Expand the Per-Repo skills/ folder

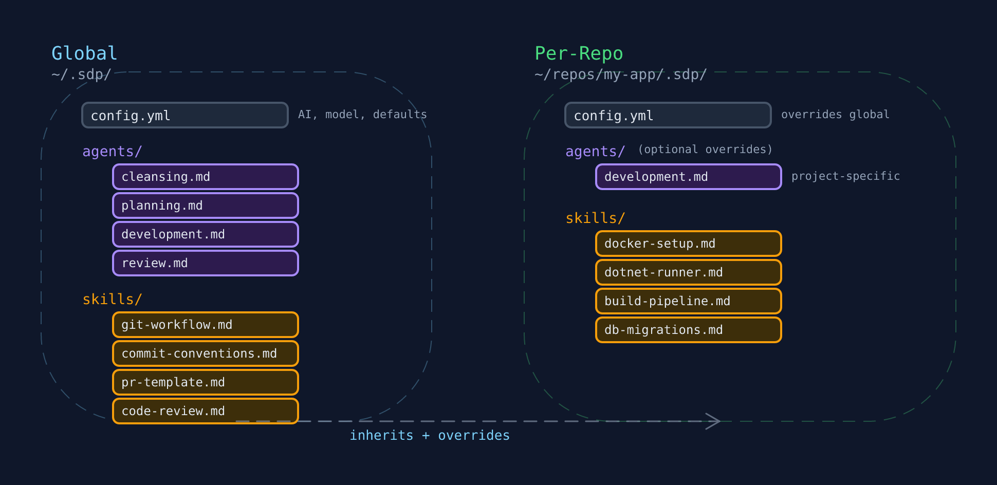coord(594,218)
